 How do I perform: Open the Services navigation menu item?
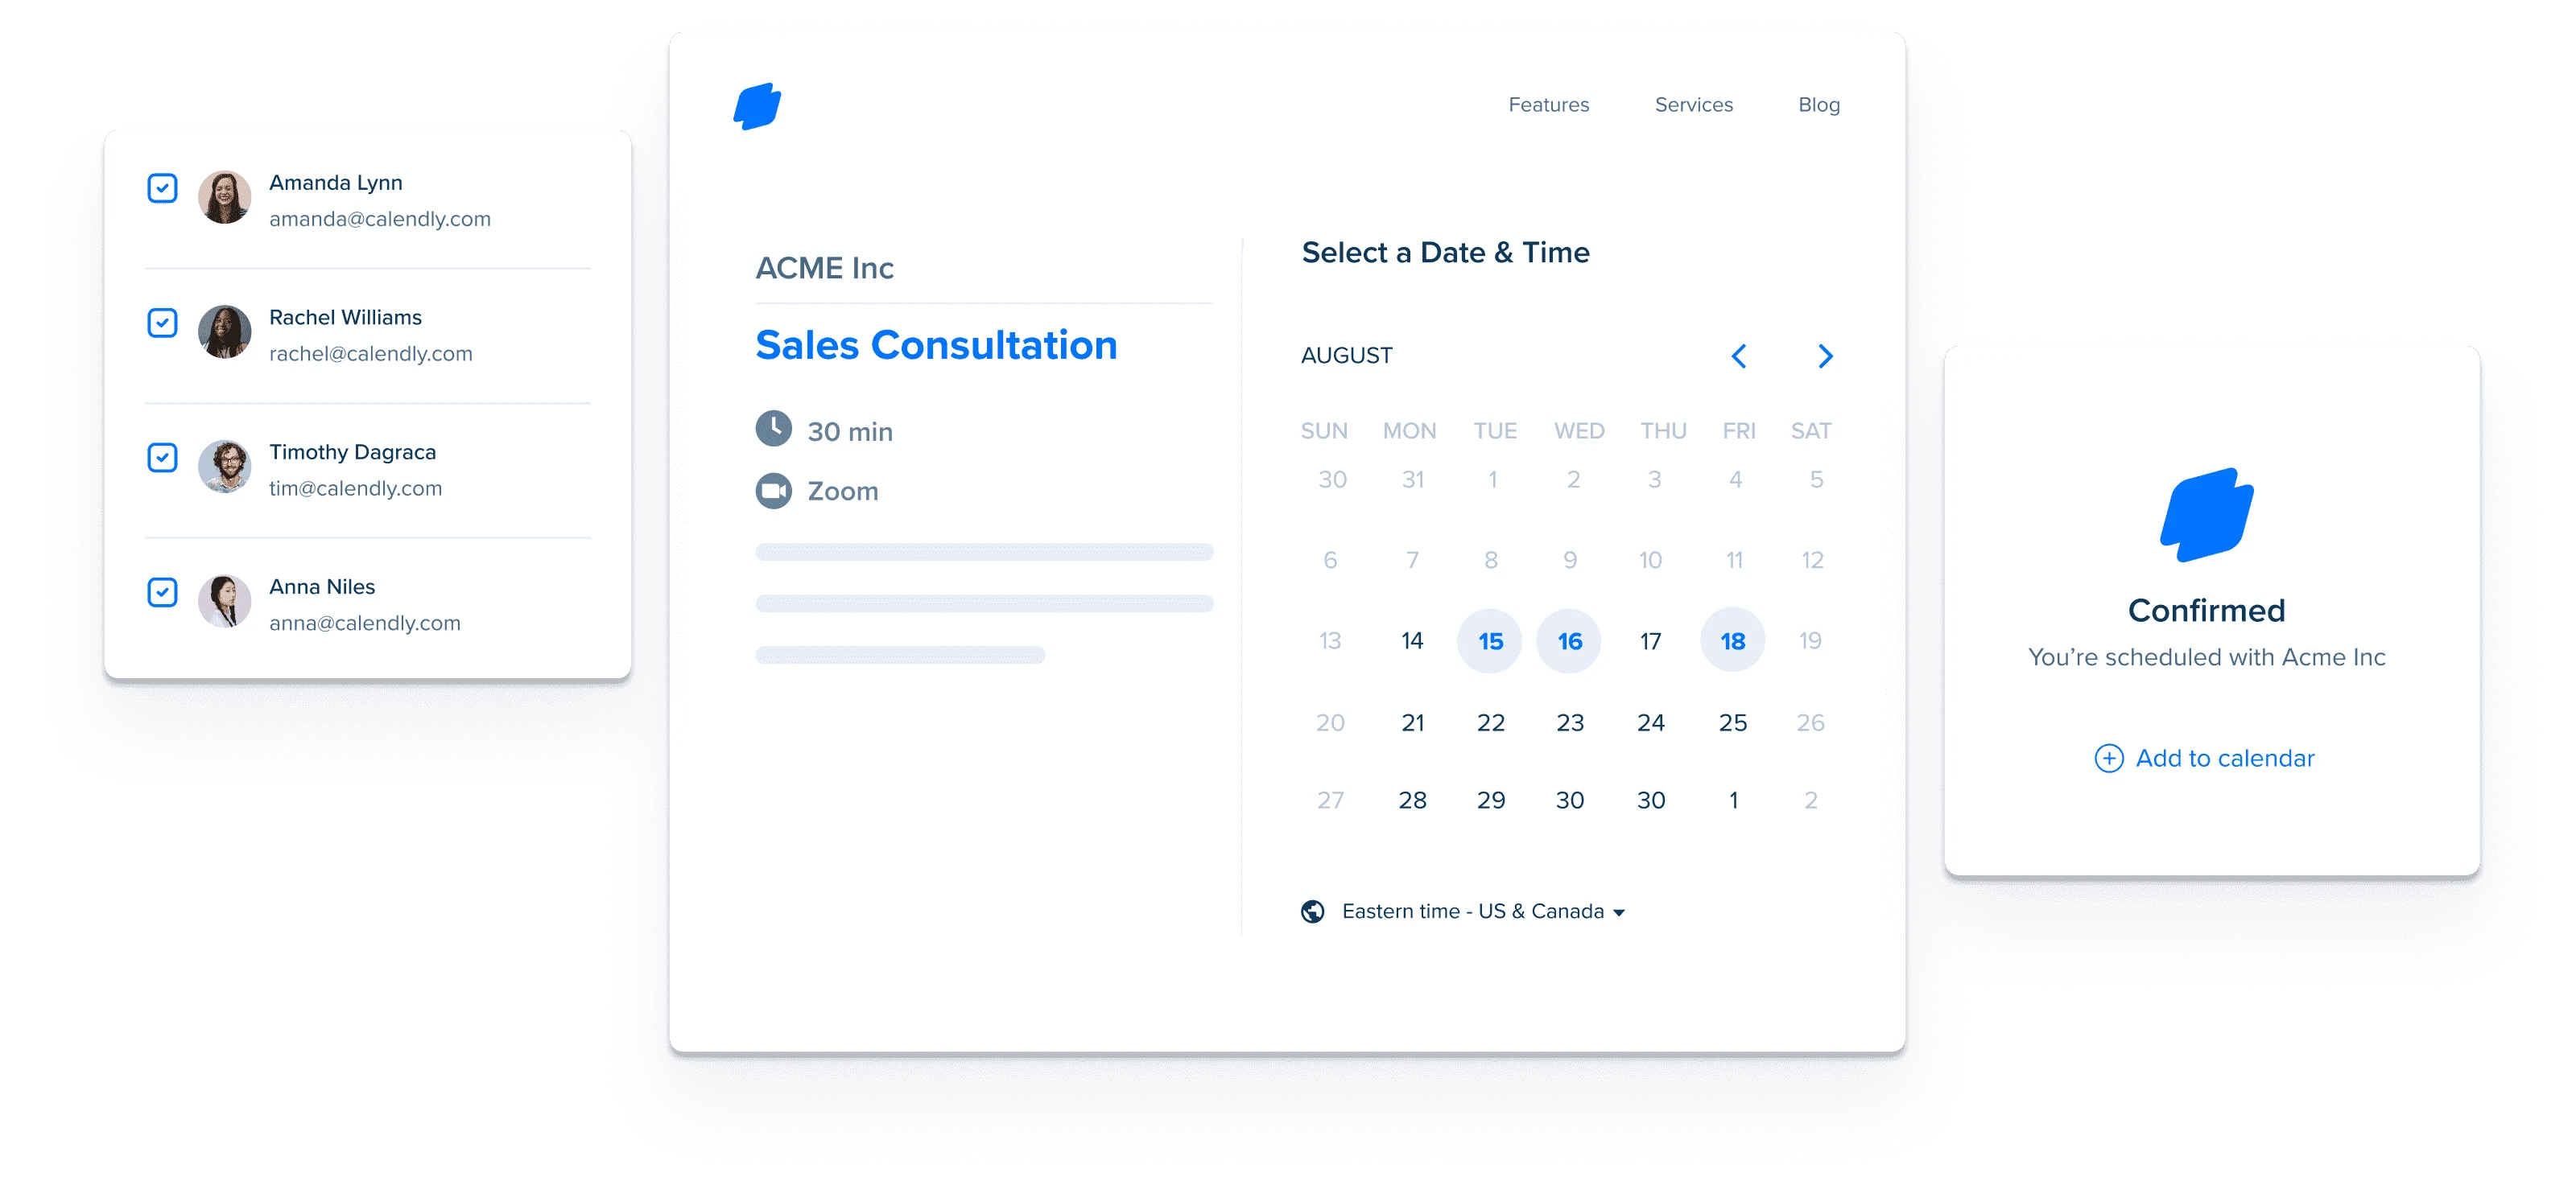pyautogui.click(x=1690, y=105)
